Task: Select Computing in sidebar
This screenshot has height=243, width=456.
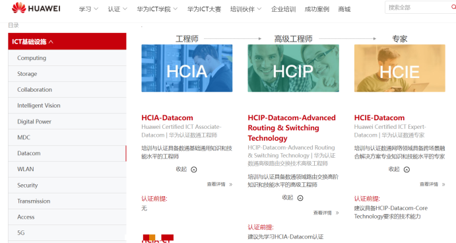Action: [67, 58]
